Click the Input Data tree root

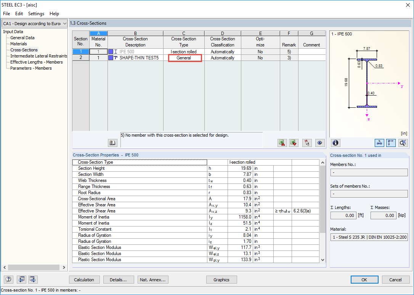pos(13,32)
